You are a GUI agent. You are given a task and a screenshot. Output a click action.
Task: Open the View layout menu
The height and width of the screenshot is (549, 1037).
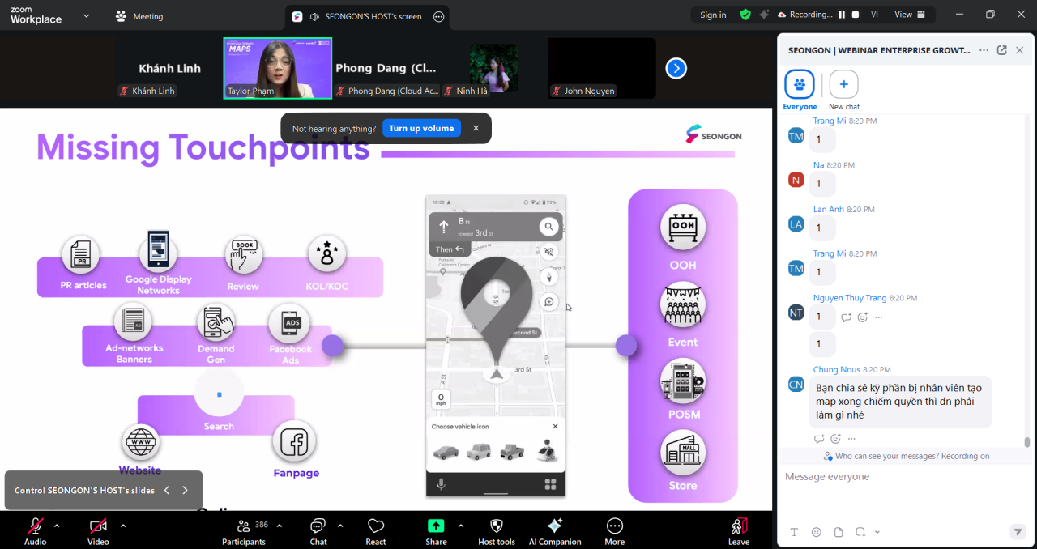click(x=909, y=15)
